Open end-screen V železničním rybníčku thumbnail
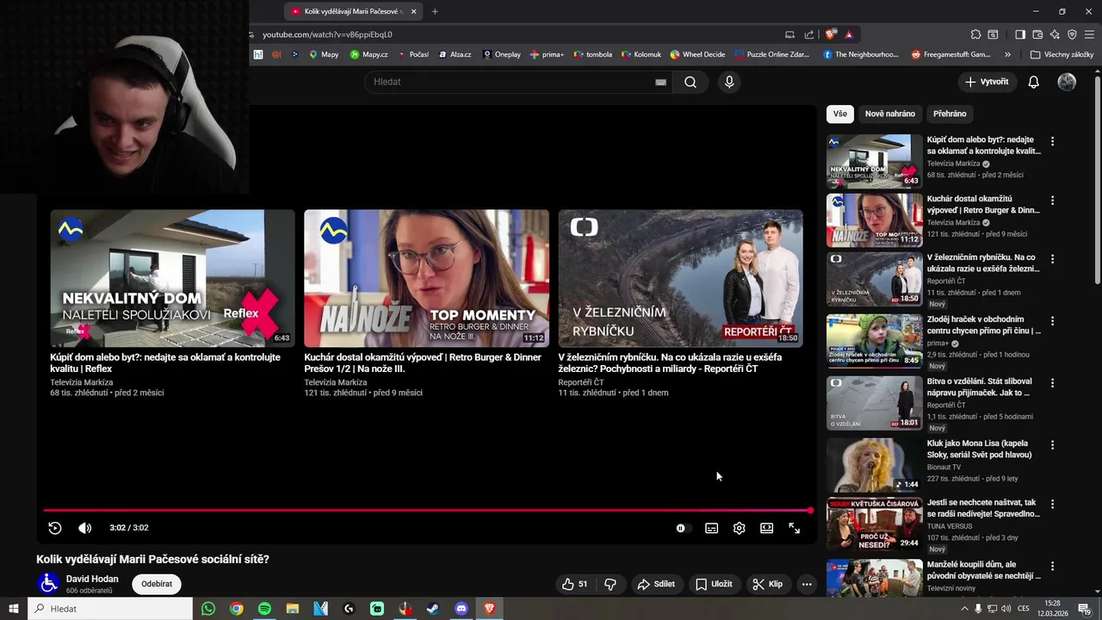 [x=680, y=277]
